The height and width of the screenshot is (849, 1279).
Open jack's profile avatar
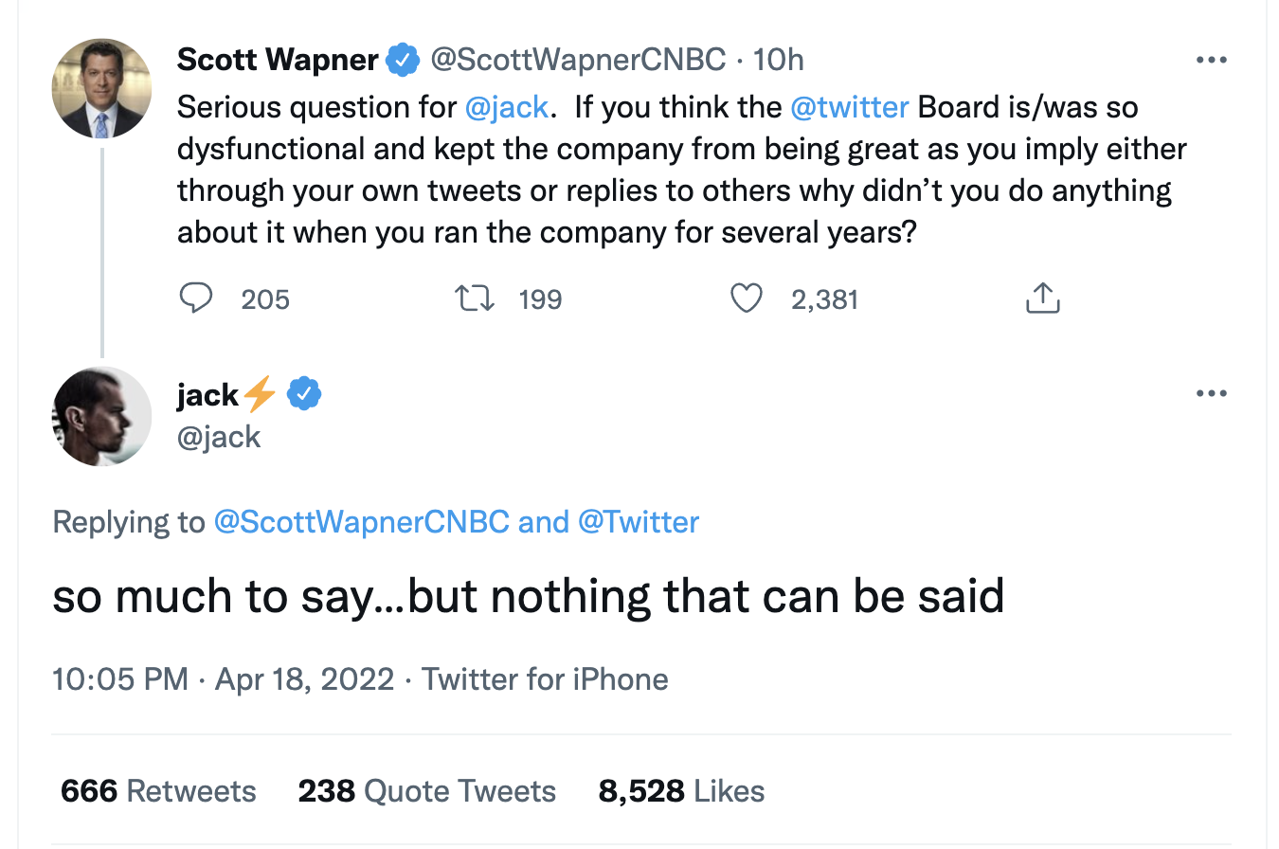[101, 416]
